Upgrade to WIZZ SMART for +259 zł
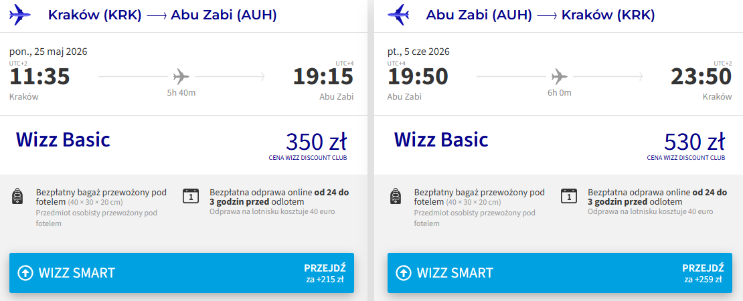743x301 pixels. [560, 273]
